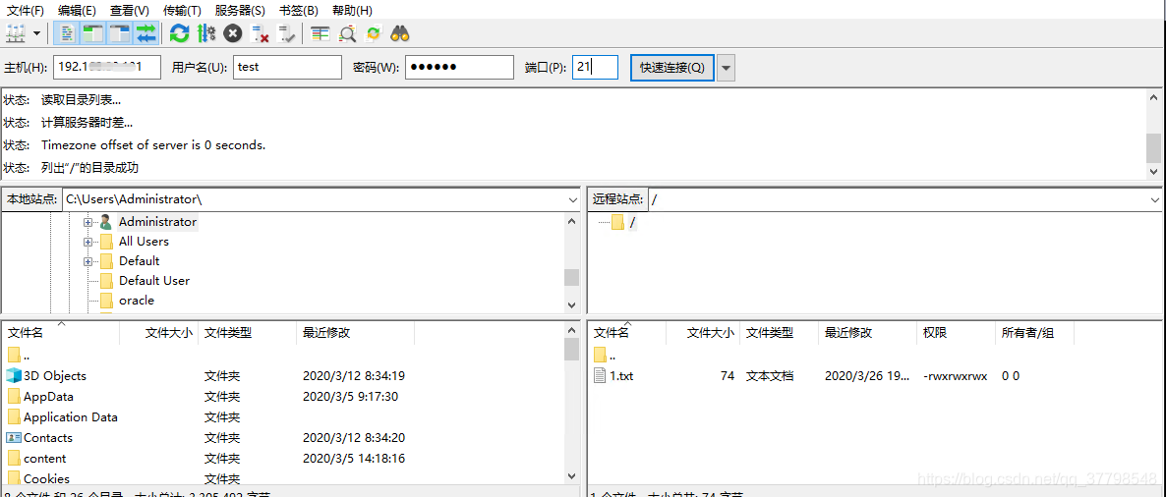Select All Users folder in tree
This screenshot has width=1166, height=497.
point(144,242)
